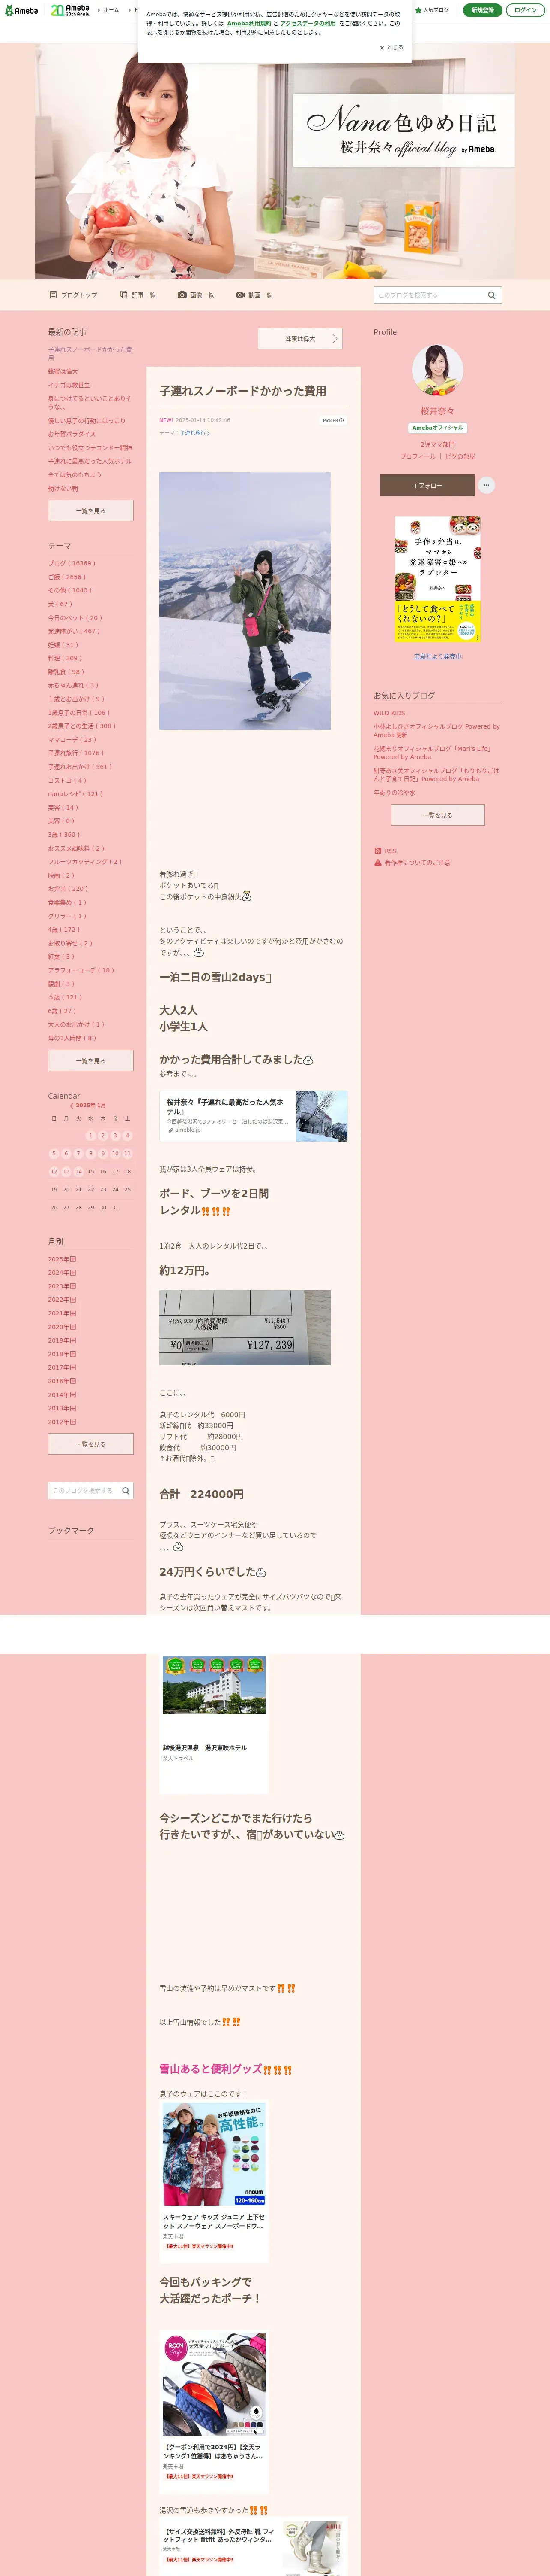
Task: Open 記事一覧 in the navigation bar
Action: (x=138, y=295)
